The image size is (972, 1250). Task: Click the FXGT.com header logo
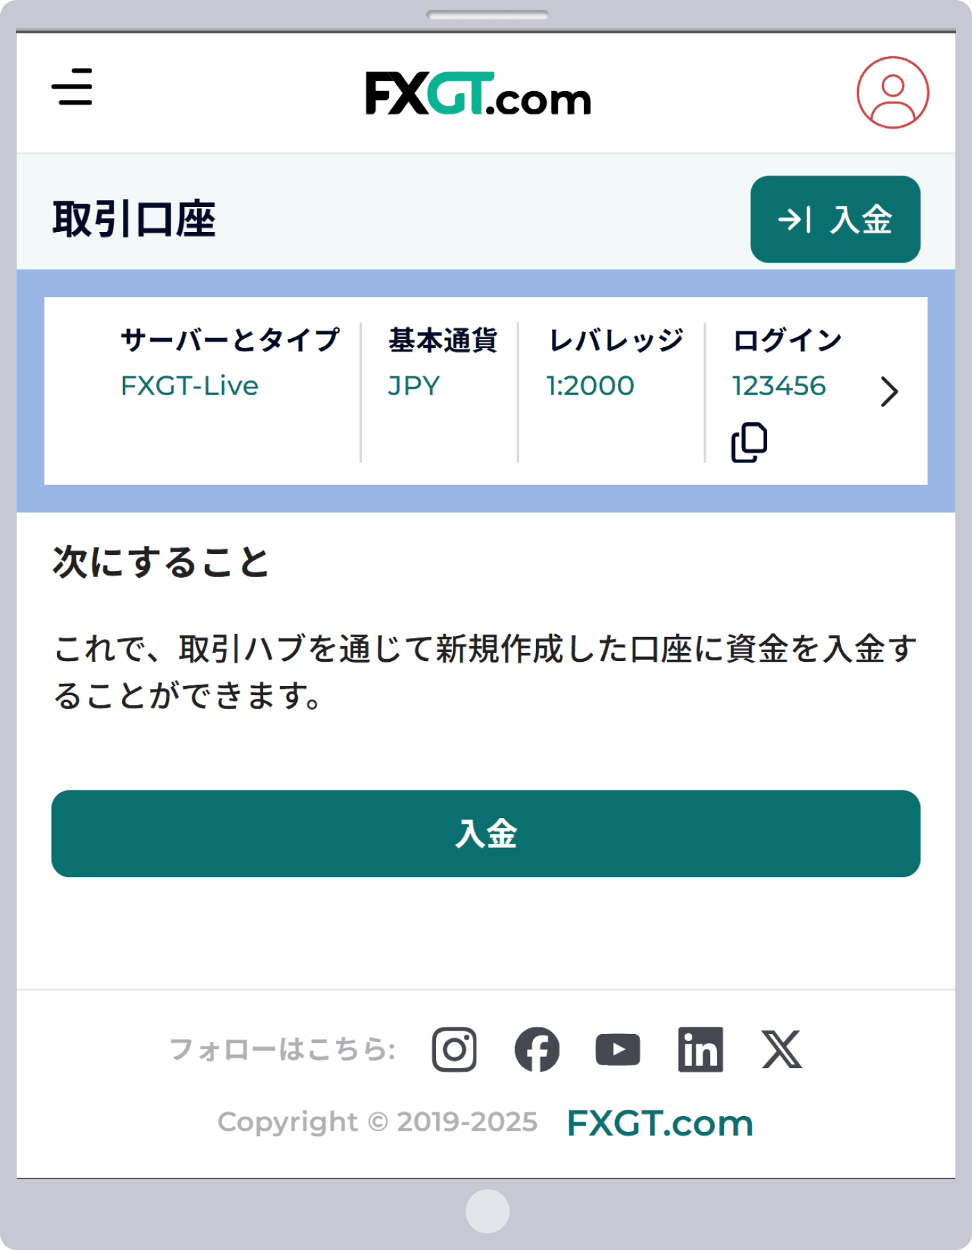[x=478, y=94]
